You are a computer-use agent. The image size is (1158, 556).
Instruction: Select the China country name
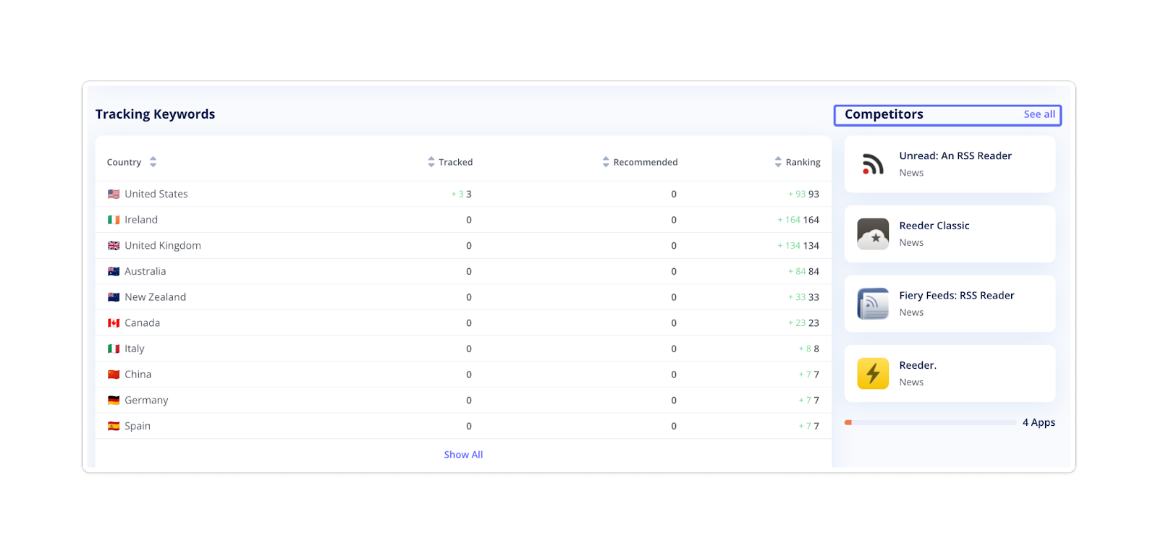(138, 375)
